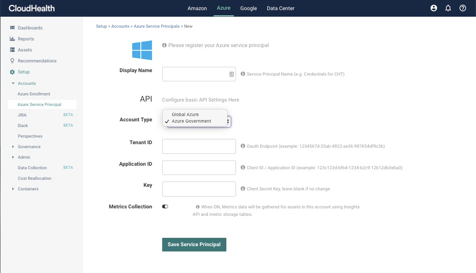Click the notifications bell icon
The width and height of the screenshot is (476, 273).
pyautogui.click(x=448, y=8)
